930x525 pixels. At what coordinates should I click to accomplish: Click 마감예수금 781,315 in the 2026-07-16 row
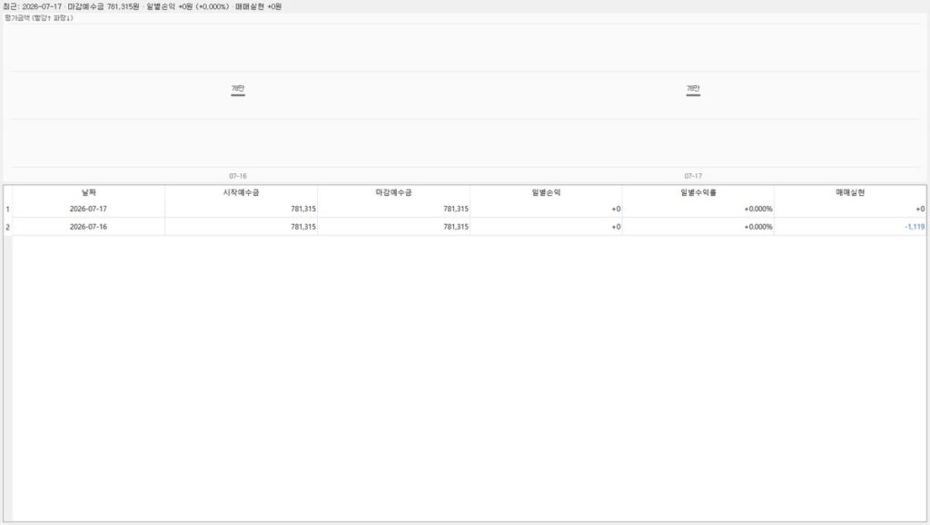393,227
